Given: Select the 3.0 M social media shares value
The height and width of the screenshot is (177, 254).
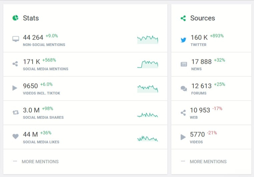Looking at the screenshot, I should point(31,110).
